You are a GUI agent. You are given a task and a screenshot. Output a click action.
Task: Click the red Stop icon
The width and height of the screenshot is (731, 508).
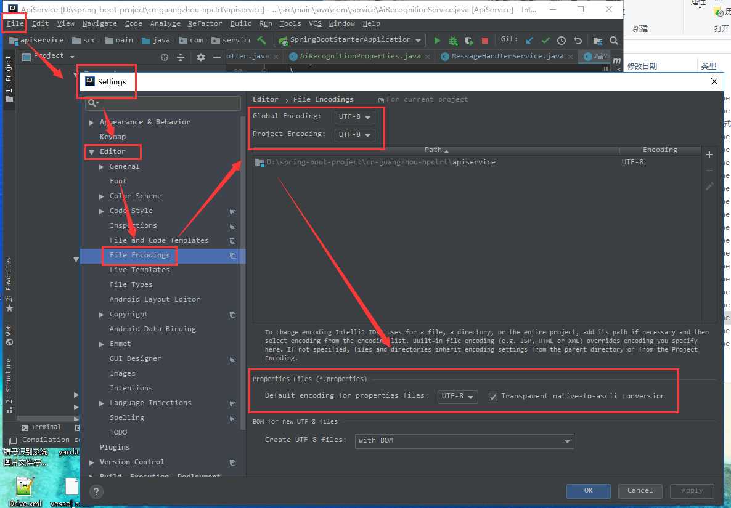(485, 41)
